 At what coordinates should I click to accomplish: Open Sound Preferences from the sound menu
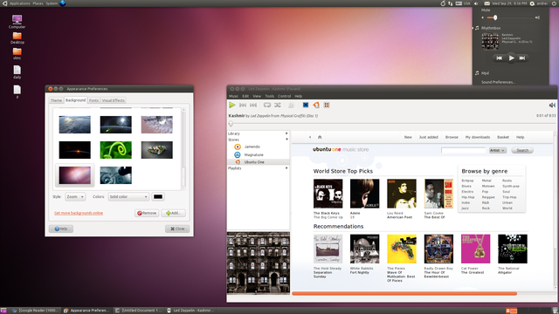click(498, 82)
